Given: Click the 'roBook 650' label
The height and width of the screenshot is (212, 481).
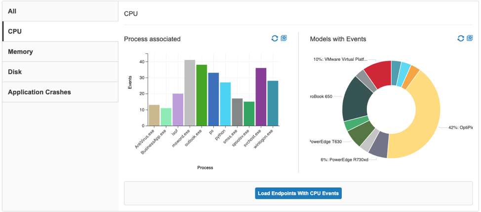Looking at the screenshot, I should (x=321, y=97).
